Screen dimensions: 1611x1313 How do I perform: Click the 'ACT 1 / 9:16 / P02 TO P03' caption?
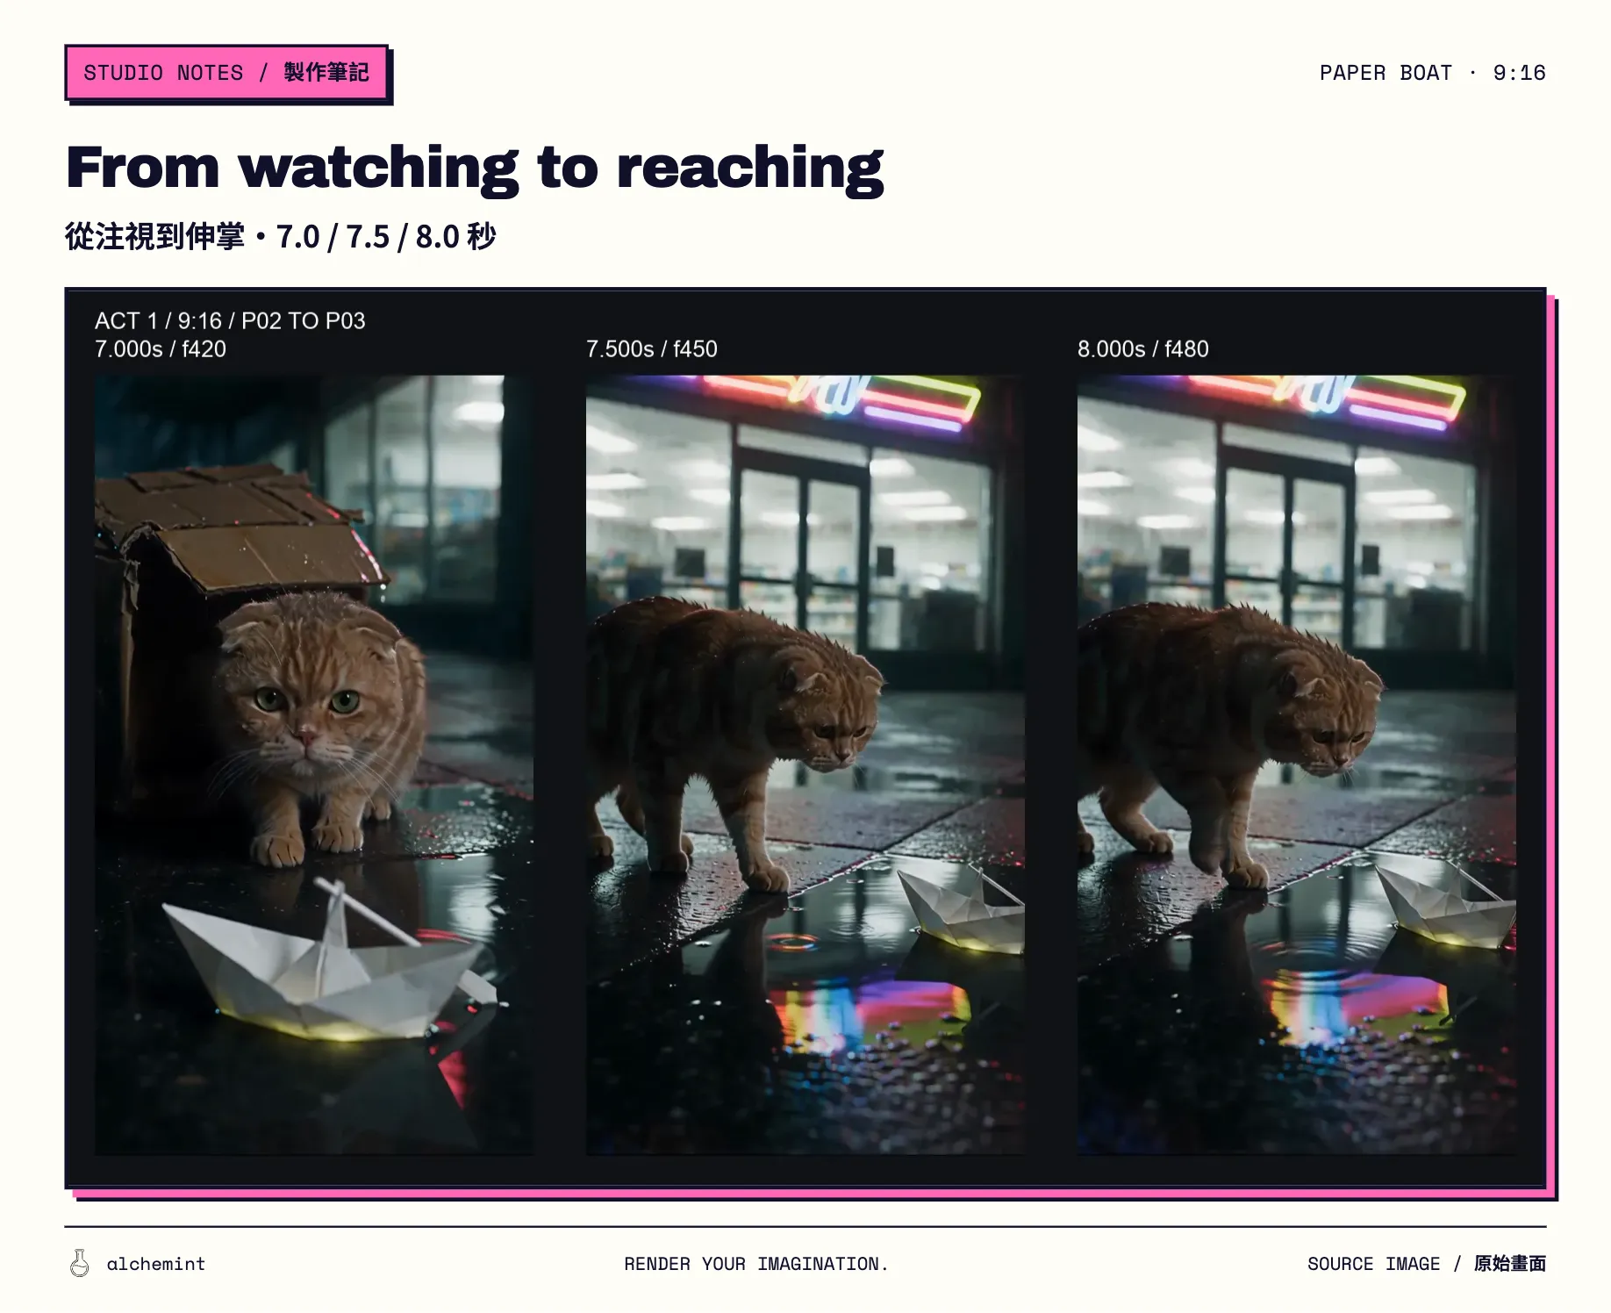click(x=230, y=320)
